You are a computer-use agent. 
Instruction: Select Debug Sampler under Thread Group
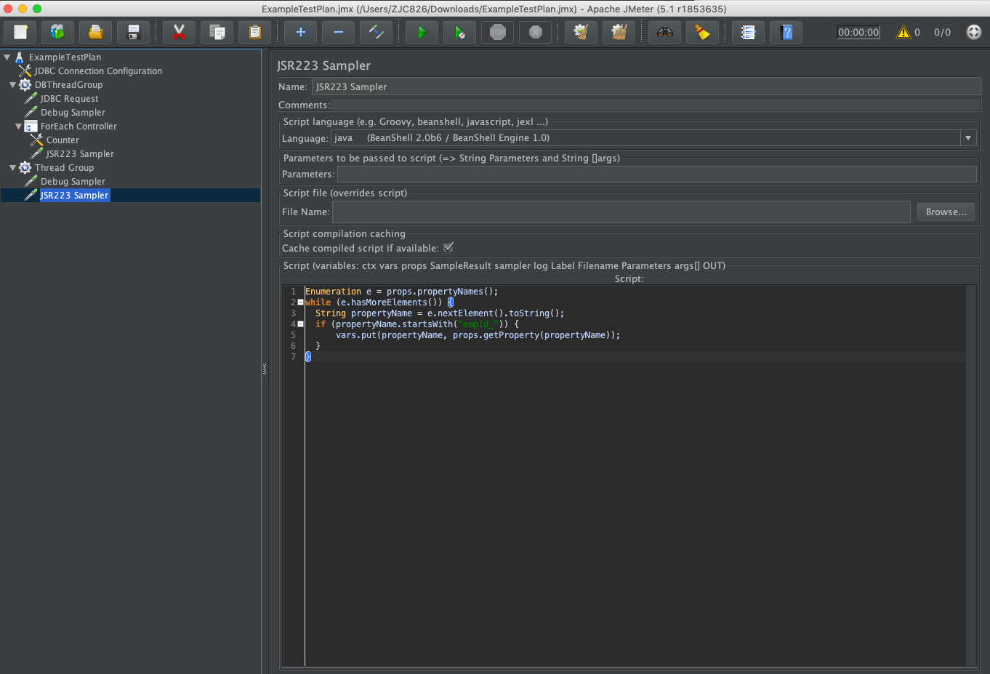point(73,181)
